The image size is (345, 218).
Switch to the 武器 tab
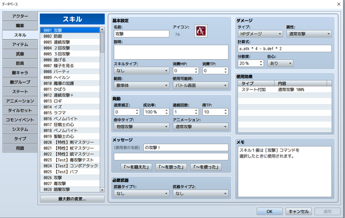tap(20, 54)
